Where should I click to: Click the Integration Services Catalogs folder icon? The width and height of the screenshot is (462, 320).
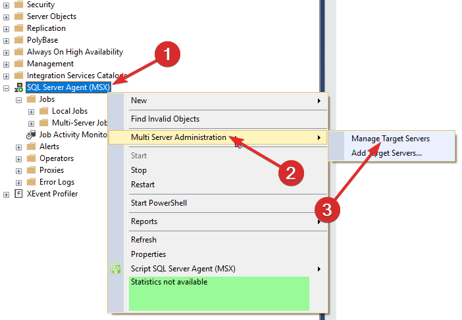pyautogui.click(x=19, y=76)
